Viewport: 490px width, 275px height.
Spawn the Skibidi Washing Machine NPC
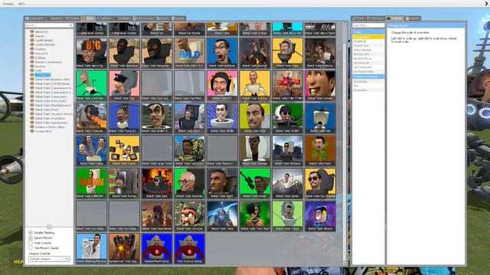92,249
